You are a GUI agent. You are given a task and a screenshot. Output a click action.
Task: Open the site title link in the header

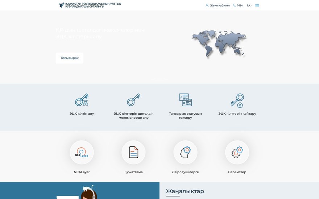point(93,5)
